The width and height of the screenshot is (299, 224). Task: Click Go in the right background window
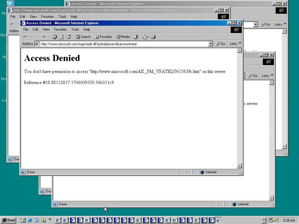point(253,76)
